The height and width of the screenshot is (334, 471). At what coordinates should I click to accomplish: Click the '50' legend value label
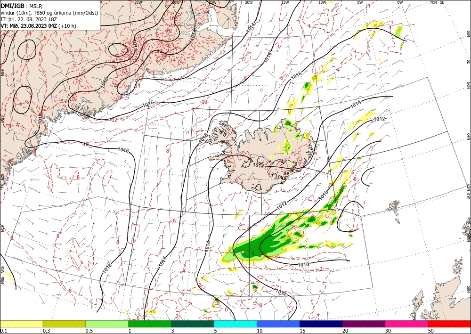click(x=431, y=331)
